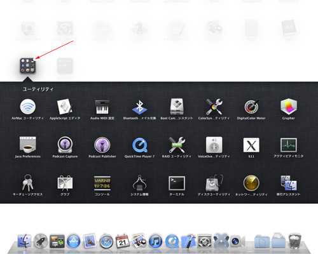Launch ColorSync Utility
The height and width of the screenshot is (254, 318).
click(214, 107)
